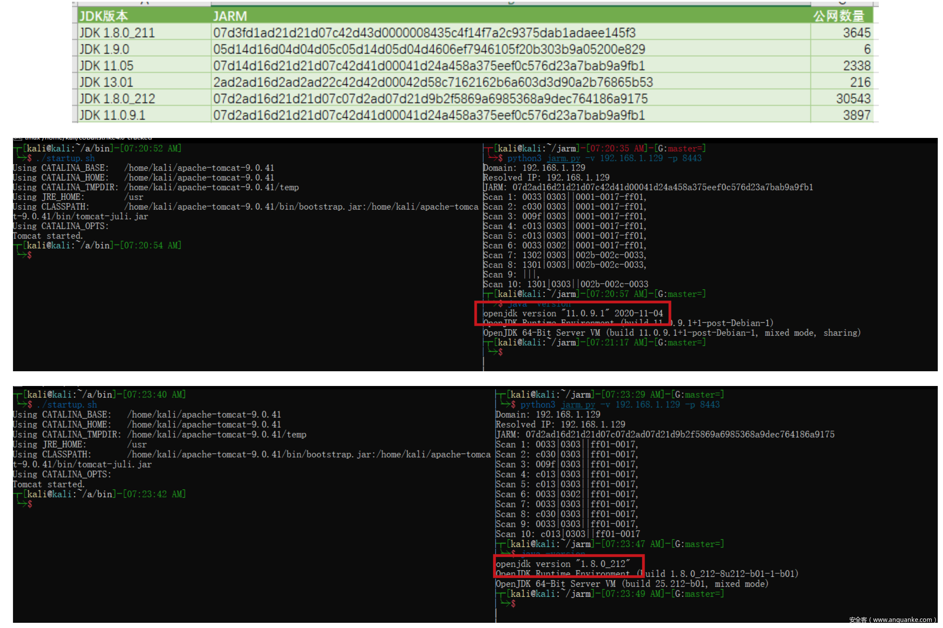Open the www.anquanke.com watermark link

(x=902, y=620)
